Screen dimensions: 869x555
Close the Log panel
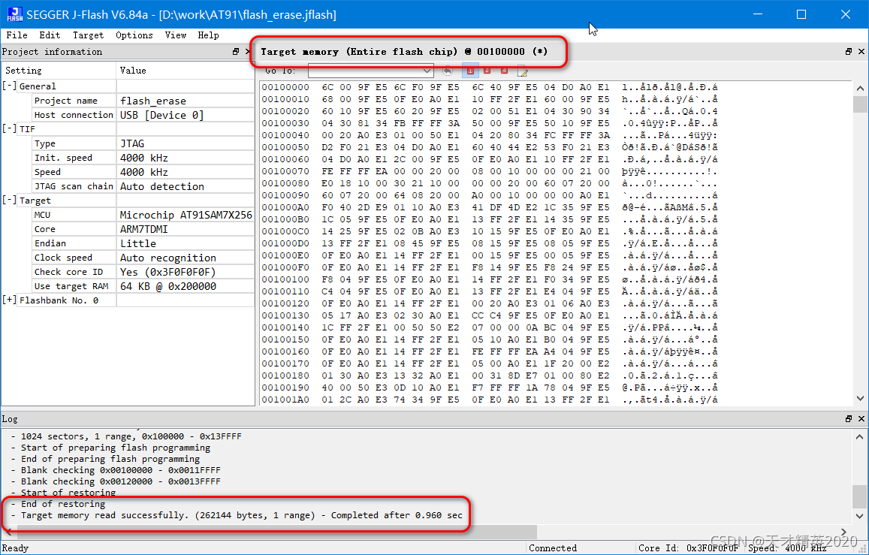pyautogui.click(x=861, y=419)
